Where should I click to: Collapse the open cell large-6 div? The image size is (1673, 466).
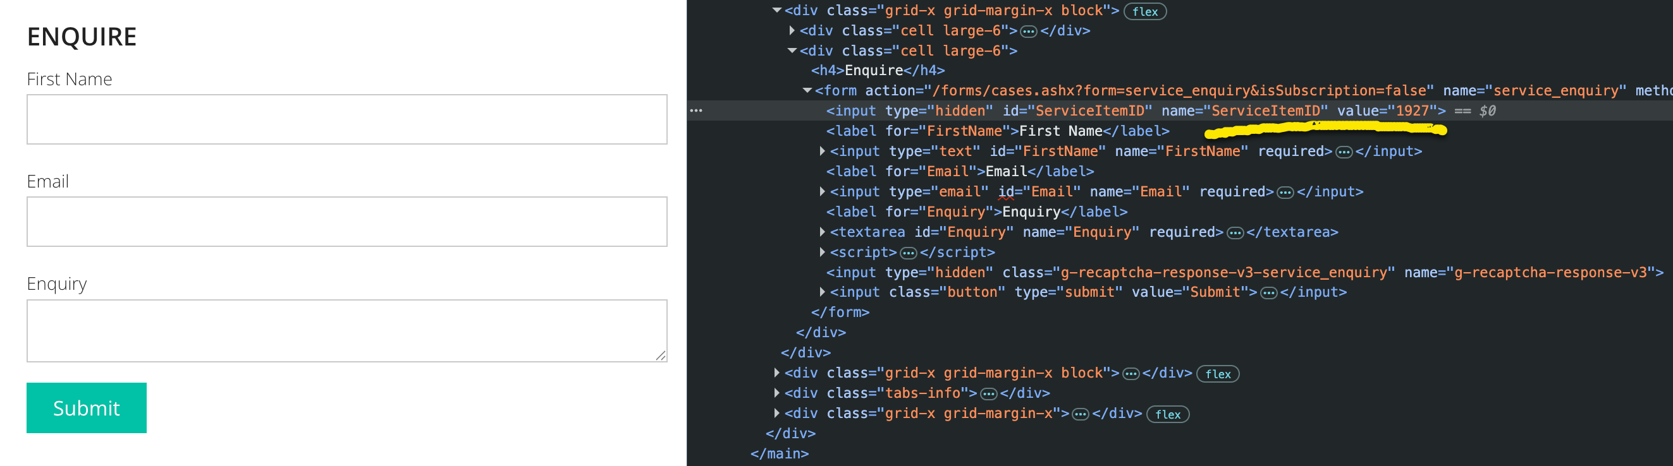coord(792,51)
